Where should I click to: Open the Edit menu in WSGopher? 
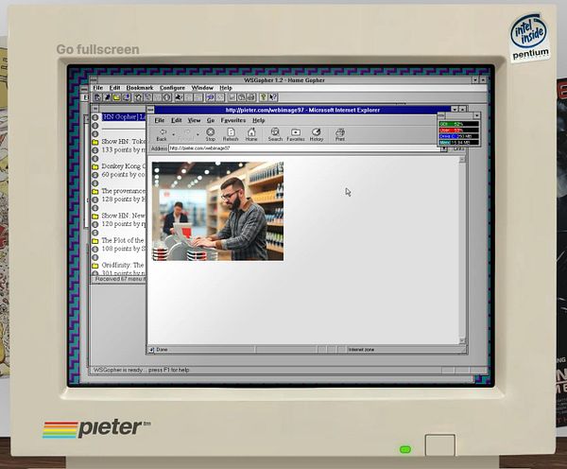click(x=114, y=88)
